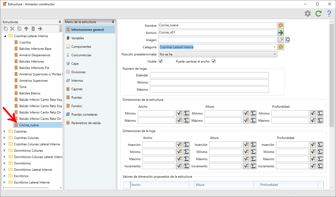The height and width of the screenshot is (197, 336).
Task: Open the Concurrencias menu section
Action: point(90,55)
